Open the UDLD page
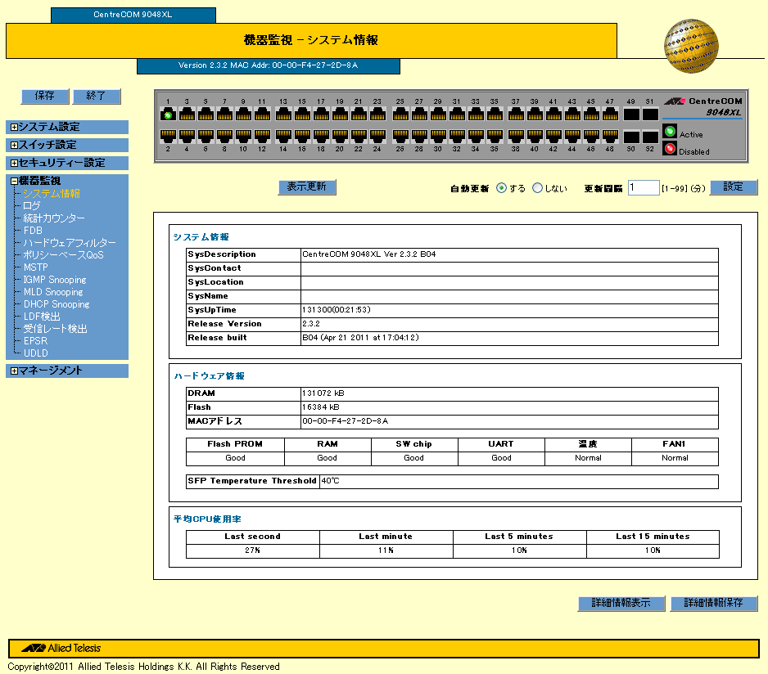This screenshot has width=768, height=674. pyautogui.click(x=36, y=353)
